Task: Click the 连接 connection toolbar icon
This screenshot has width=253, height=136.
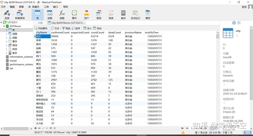Action: (7, 15)
